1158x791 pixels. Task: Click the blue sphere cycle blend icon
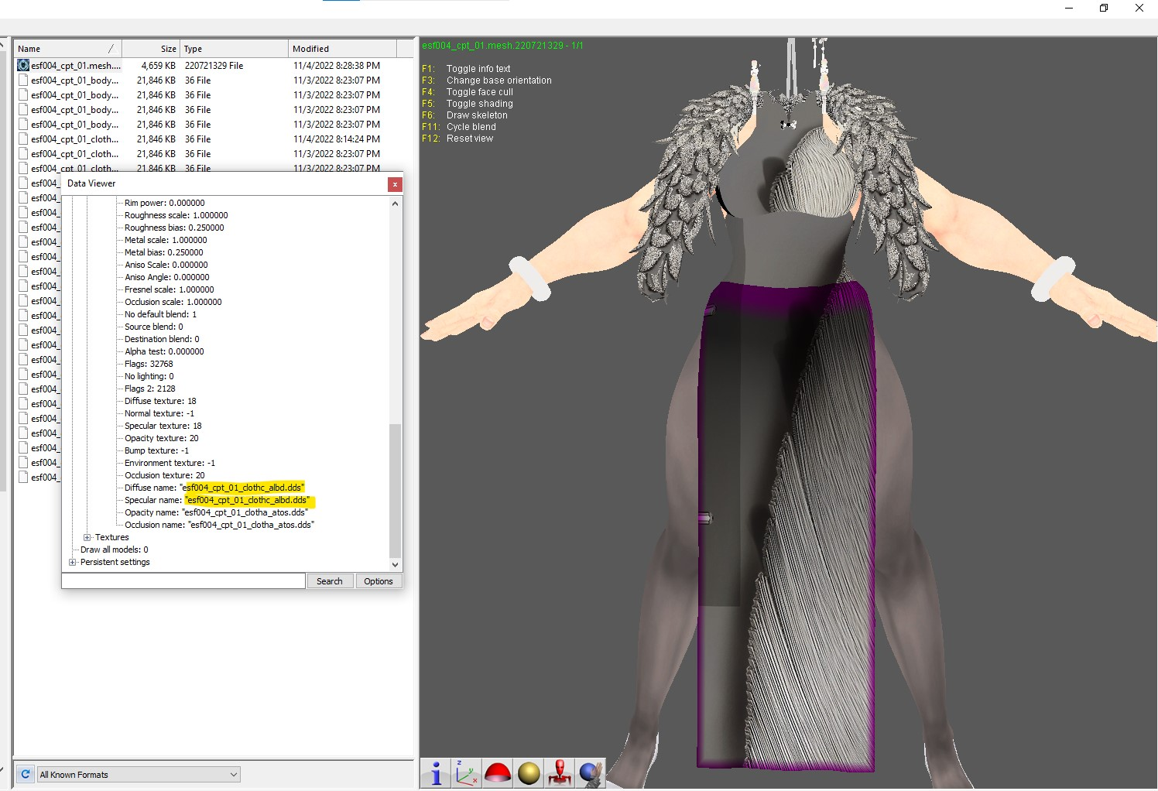click(x=591, y=773)
